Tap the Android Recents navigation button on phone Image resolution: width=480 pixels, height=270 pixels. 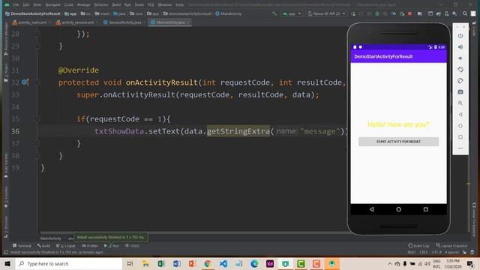[425, 209]
